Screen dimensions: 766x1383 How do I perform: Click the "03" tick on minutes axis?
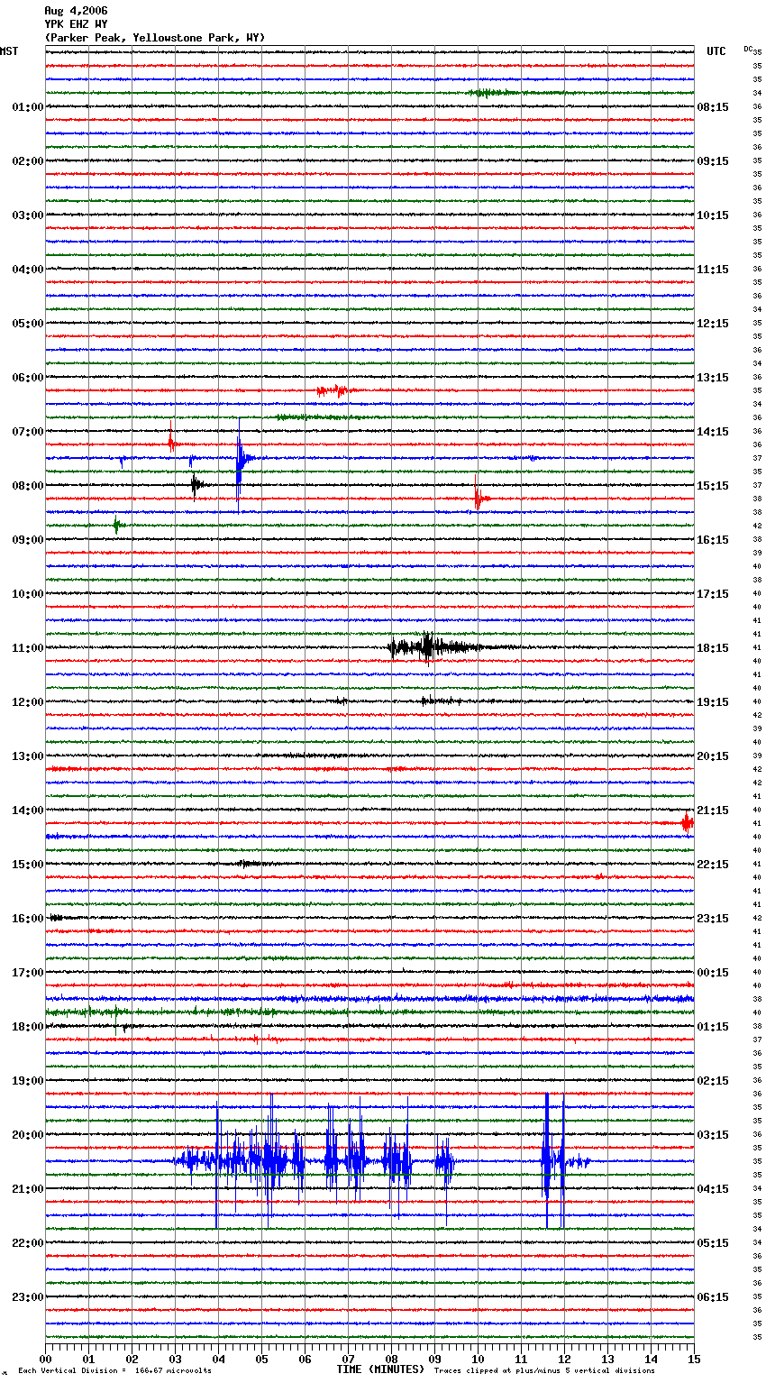coord(175,1359)
